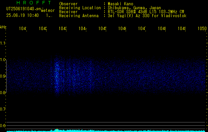Click the 'Receiving Antenna' label
Image resolution: width=208 pixels, height=132 pixels.
(79, 16)
